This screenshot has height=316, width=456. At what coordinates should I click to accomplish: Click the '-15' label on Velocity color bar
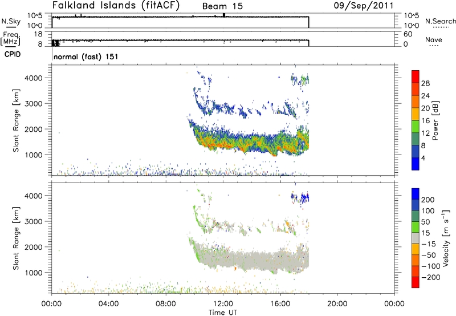pos(429,244)
